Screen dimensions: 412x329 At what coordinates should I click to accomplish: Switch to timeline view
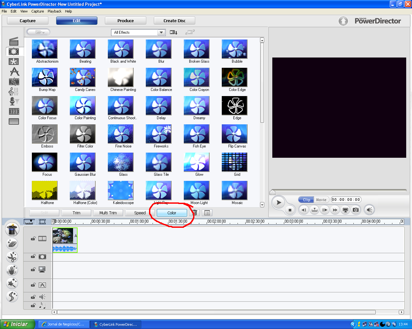tap(29, 222)
